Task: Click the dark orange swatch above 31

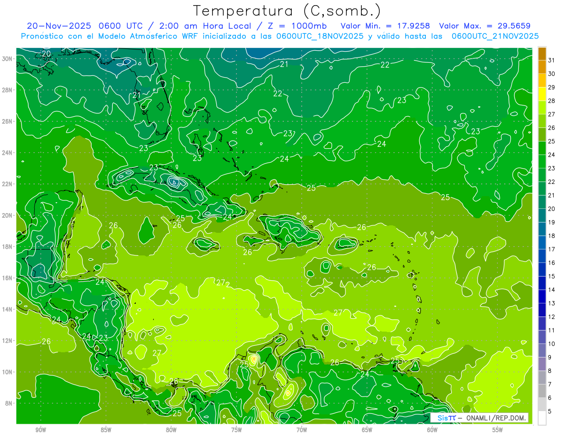Action: point(542,54)
